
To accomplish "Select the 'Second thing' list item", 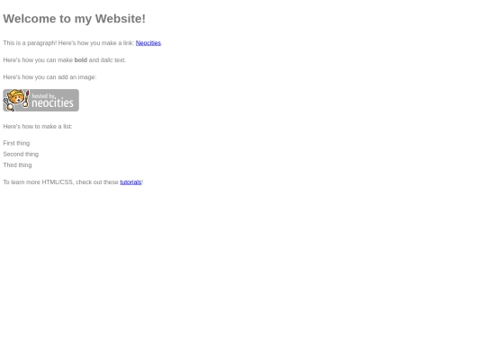I will [21, 155].
